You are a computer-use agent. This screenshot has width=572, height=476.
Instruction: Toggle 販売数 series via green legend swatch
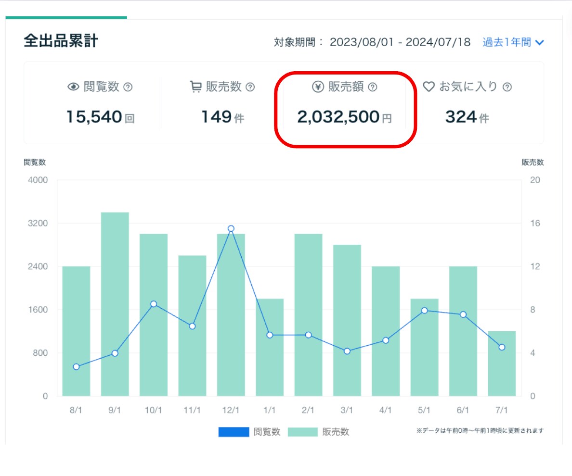[x=303, y=432]
